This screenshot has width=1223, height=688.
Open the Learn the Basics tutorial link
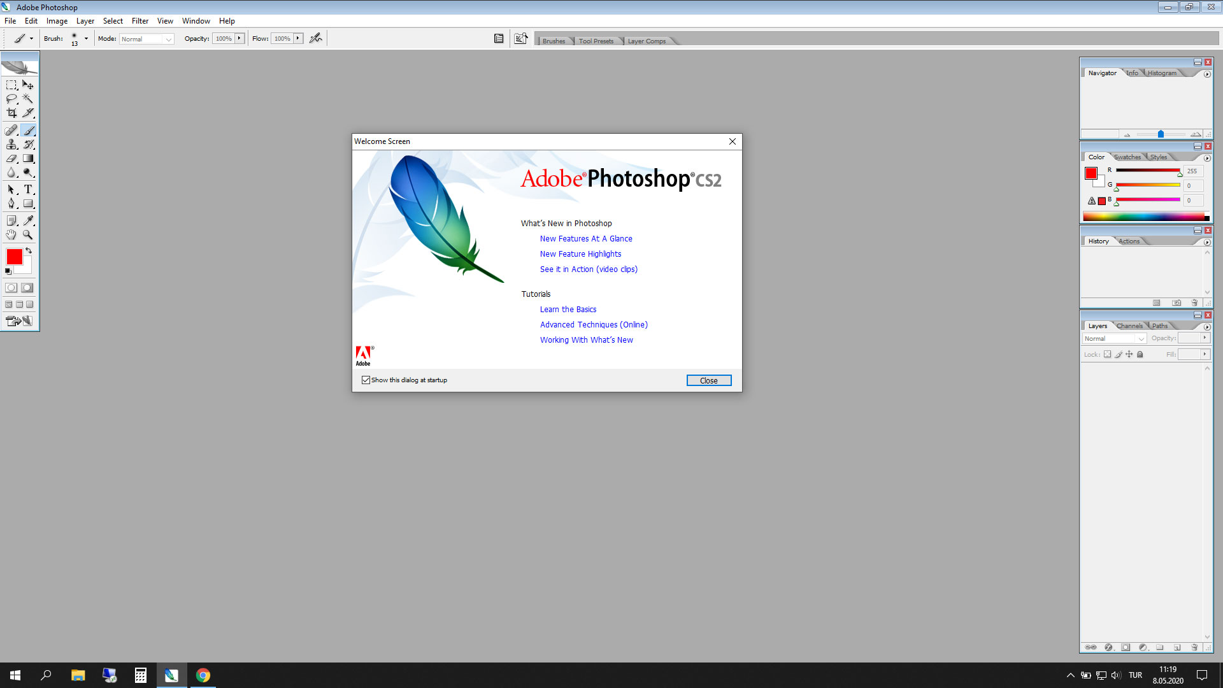click(568, 310)
